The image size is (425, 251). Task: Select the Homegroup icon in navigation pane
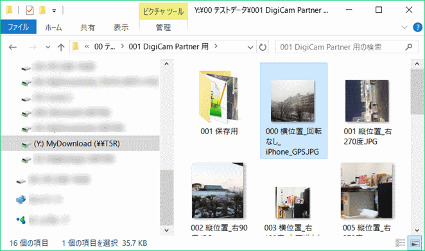click(21, 220)
